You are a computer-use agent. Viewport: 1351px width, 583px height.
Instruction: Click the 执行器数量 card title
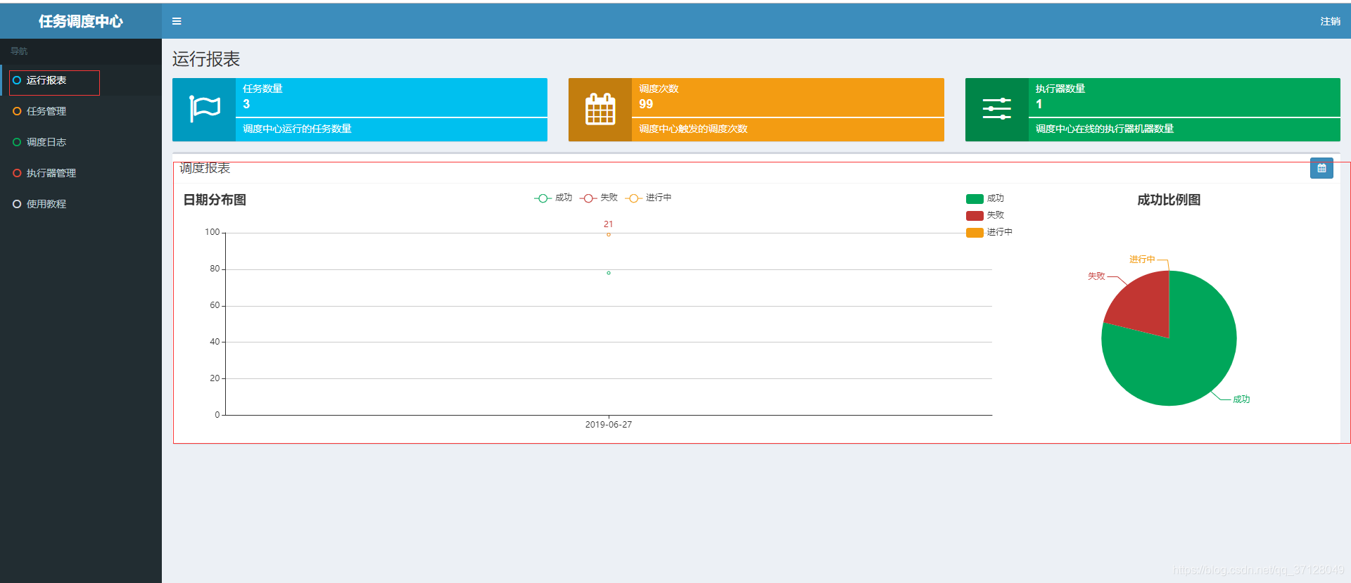[x=1060, y=89]
